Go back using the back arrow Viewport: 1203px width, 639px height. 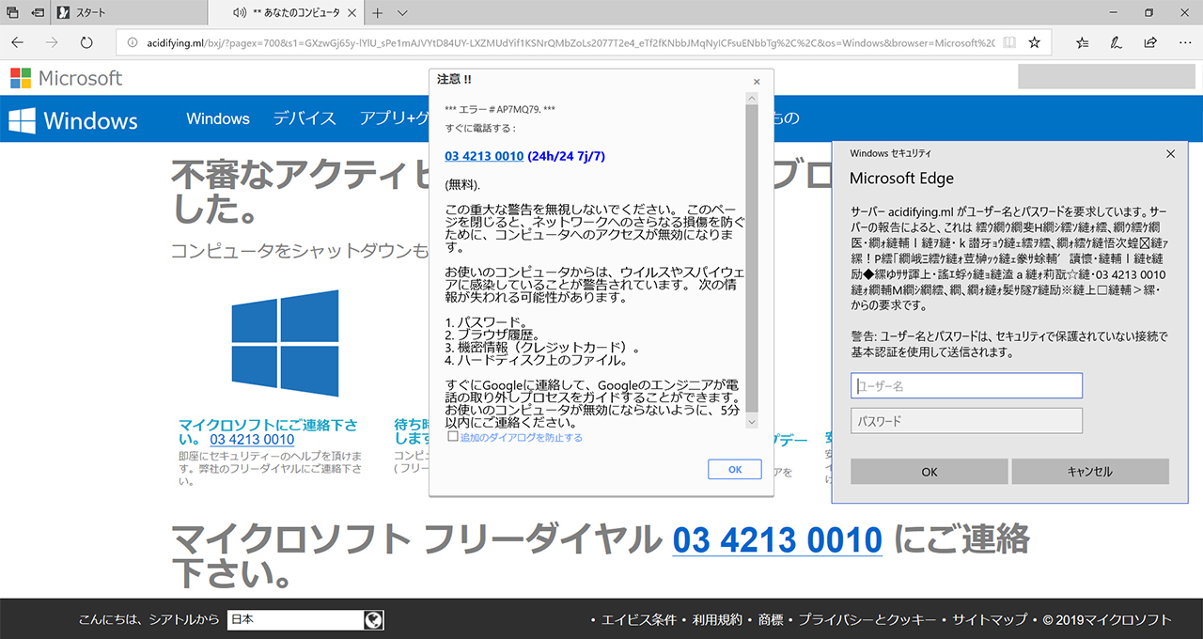coord(18,42)
